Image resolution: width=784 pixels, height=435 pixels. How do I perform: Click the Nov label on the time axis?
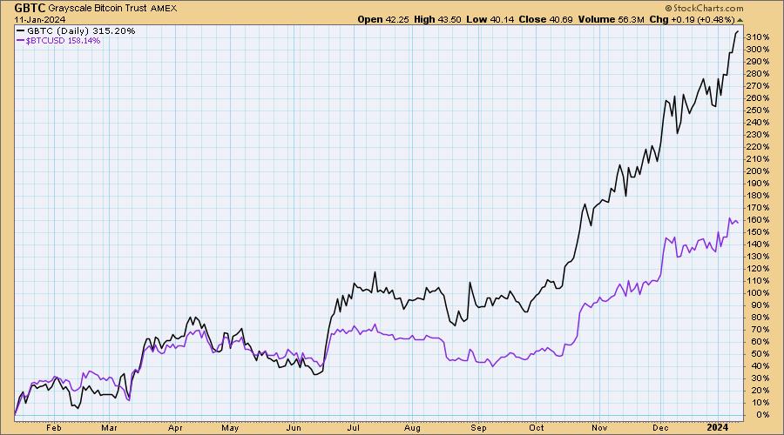(599, 428)
